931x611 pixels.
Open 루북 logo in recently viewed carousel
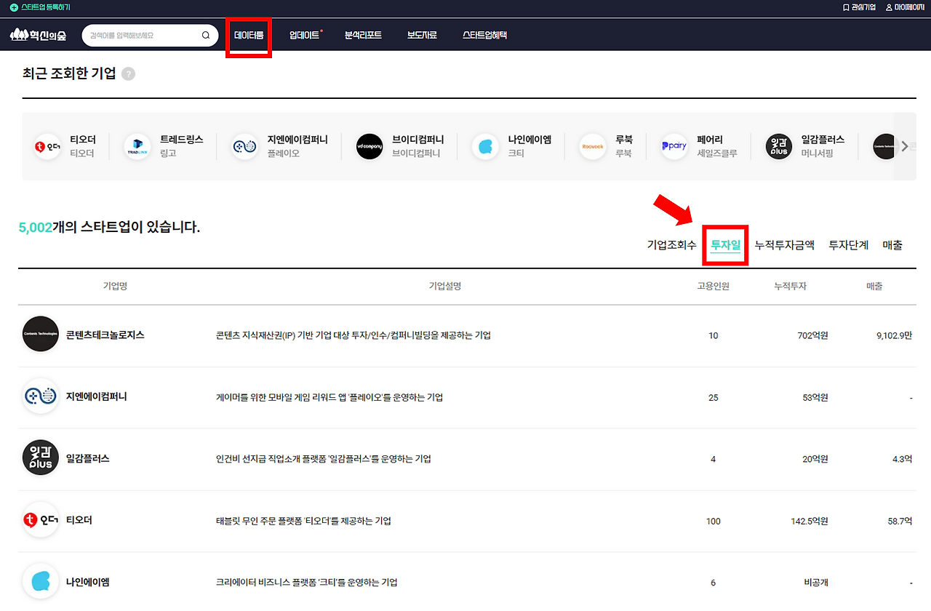[593, 146]
